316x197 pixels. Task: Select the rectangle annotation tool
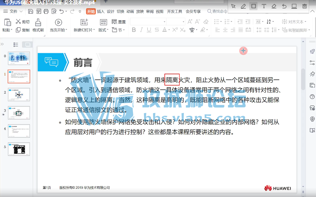(254, 6)
